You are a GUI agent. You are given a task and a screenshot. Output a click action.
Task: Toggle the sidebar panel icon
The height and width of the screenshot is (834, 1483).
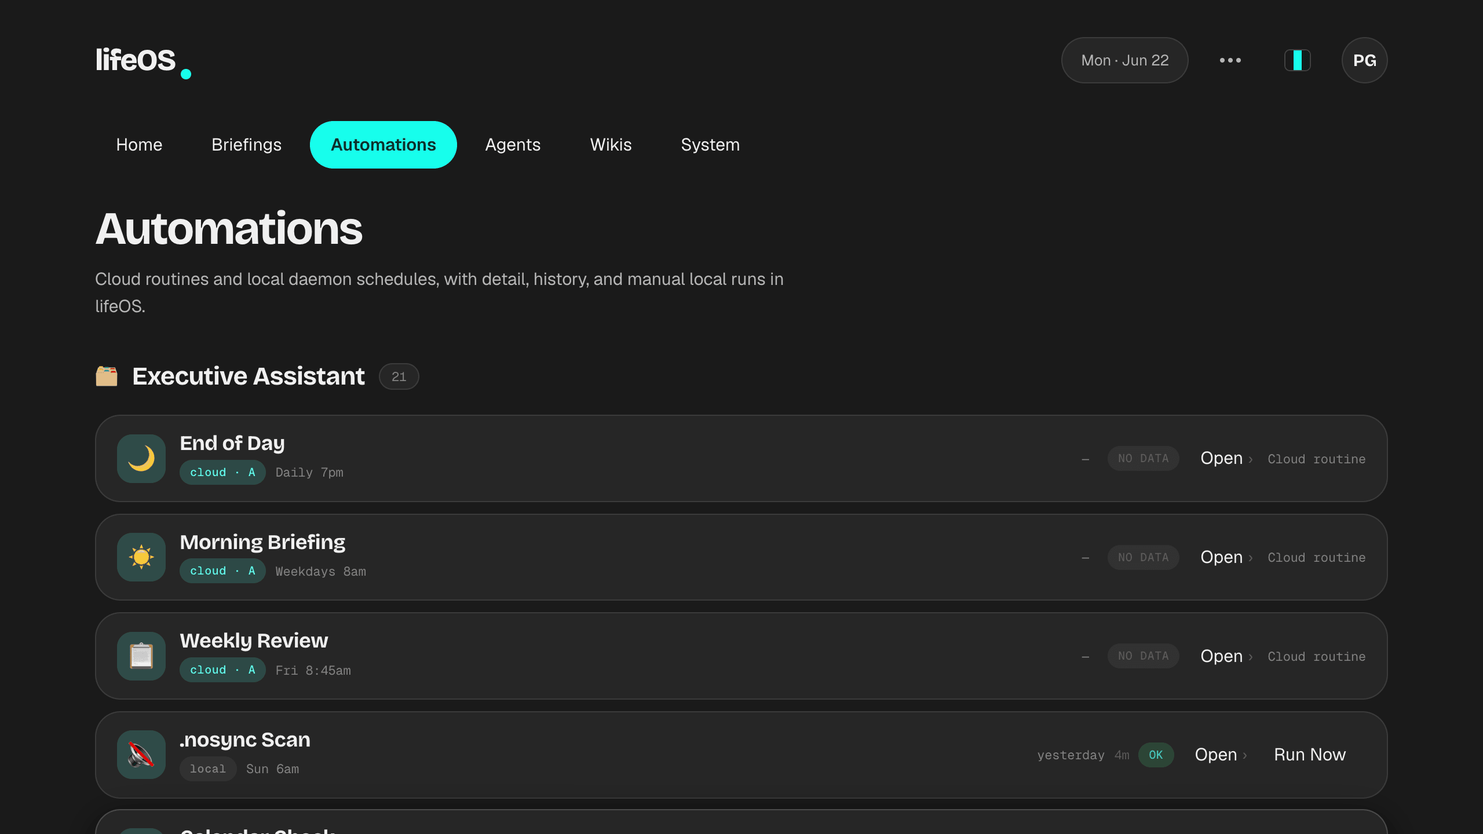pos(1297,60)
